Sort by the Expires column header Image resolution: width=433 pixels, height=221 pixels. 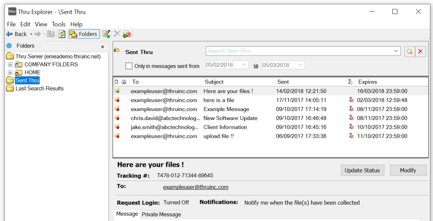point(392,82)
